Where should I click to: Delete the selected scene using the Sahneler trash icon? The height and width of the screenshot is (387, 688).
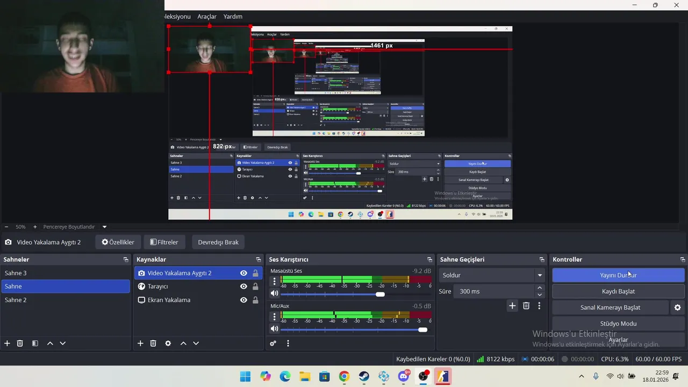point(20,343)
